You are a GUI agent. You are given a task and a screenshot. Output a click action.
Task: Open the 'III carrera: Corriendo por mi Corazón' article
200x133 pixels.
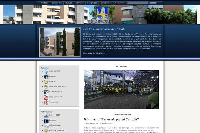(111, 119)
